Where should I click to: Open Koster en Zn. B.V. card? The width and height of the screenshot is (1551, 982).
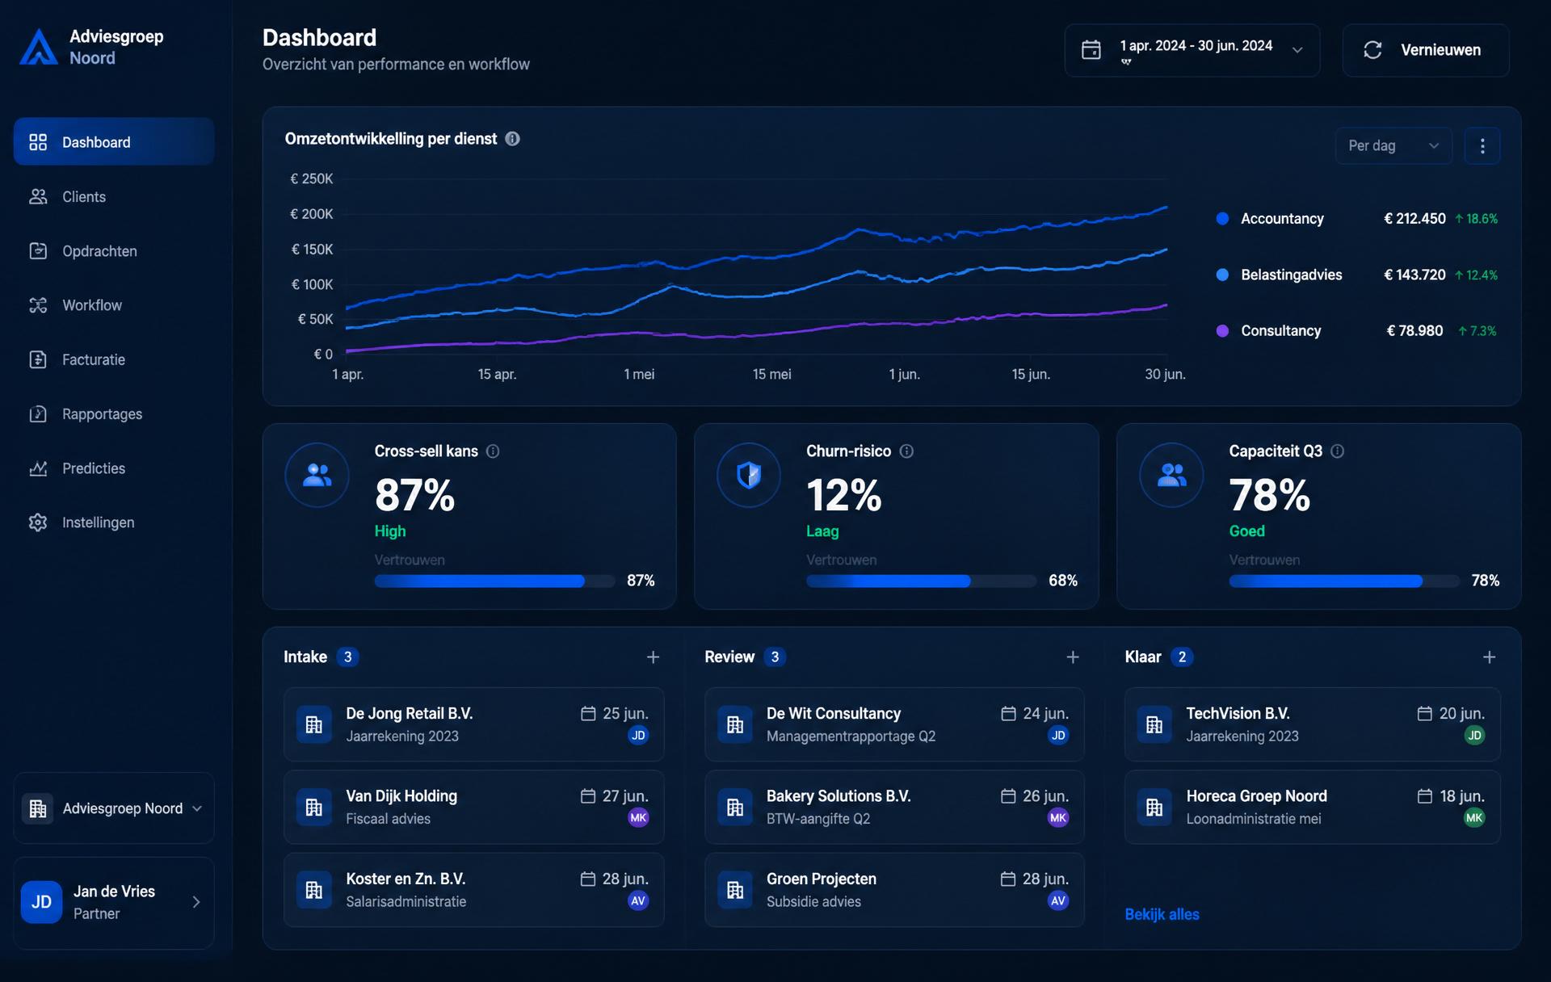[x=473, y=890]
